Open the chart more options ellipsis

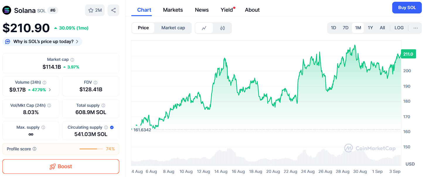click(x=415, y=28)
